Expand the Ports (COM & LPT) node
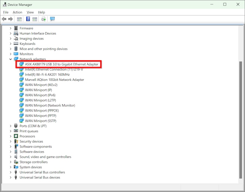The height and width of the screenshot is (192, 245). [x=11, y=126]
